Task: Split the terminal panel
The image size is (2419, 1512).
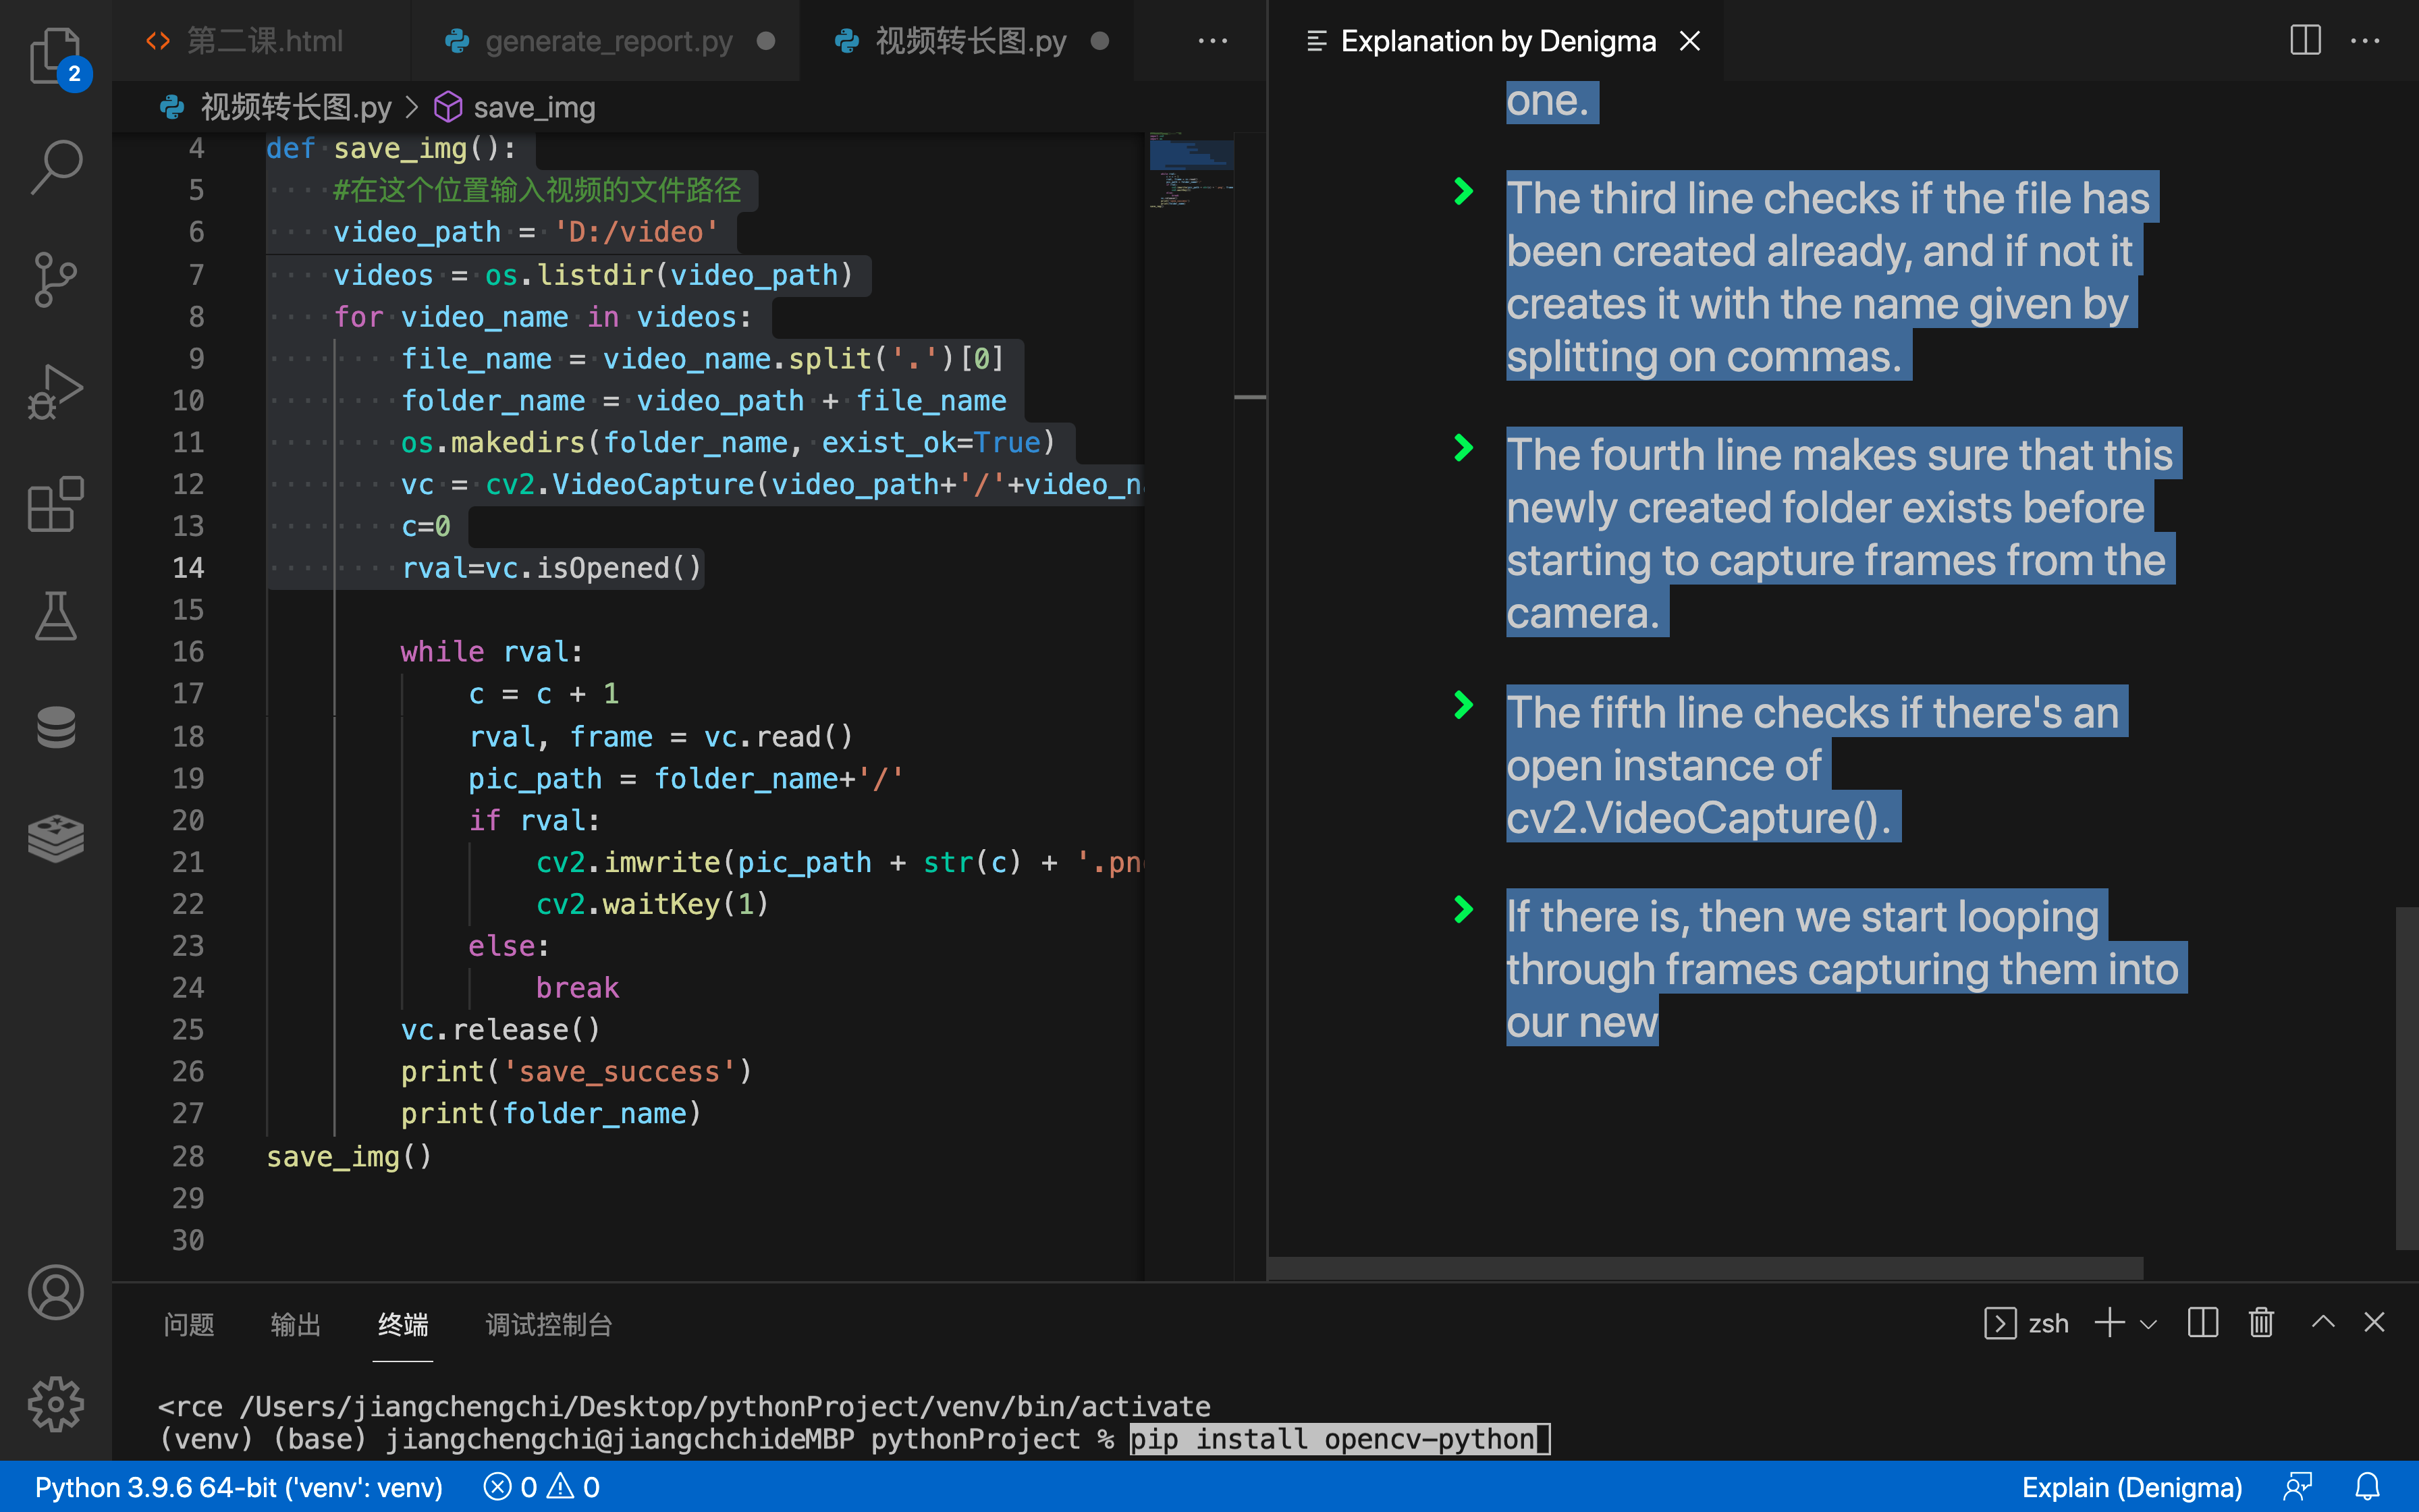Action: click(2202, 1323)
